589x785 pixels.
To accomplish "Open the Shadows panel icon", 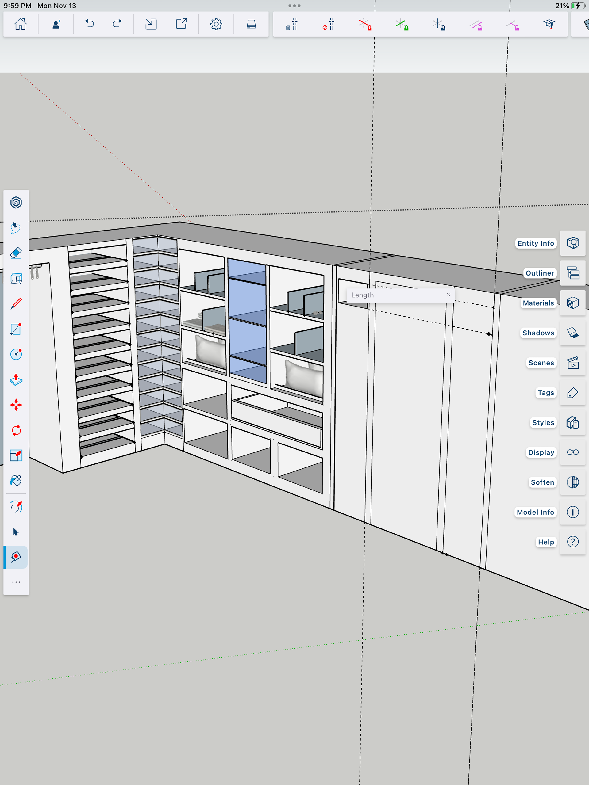I will (573, 333).
